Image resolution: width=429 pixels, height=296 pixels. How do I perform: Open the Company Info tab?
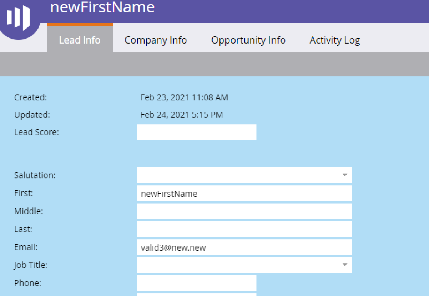pos(156,40)
